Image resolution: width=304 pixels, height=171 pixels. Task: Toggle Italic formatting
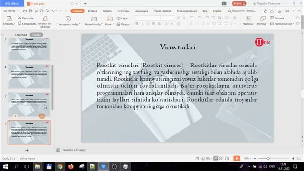[x=142, y=24]
